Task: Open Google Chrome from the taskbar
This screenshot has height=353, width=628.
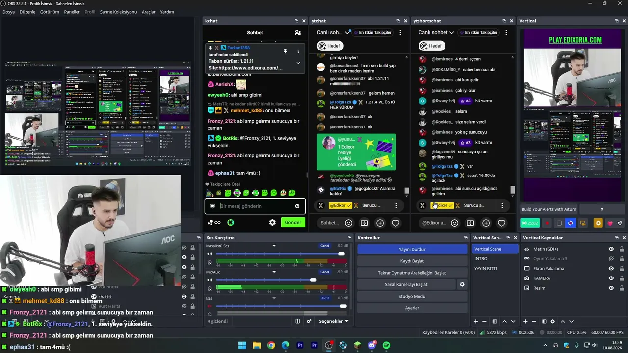Action: tap(271, 346)
